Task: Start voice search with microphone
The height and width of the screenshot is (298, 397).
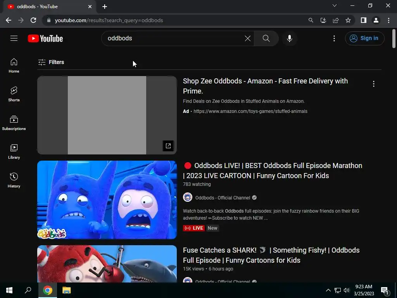Action: [289, 38]
